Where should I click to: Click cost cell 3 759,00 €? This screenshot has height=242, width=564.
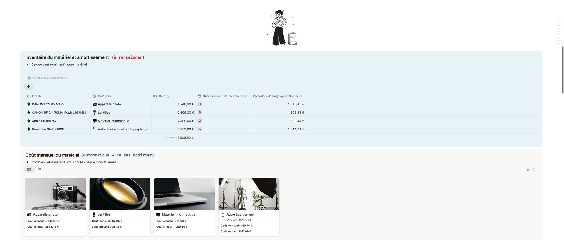186,129
